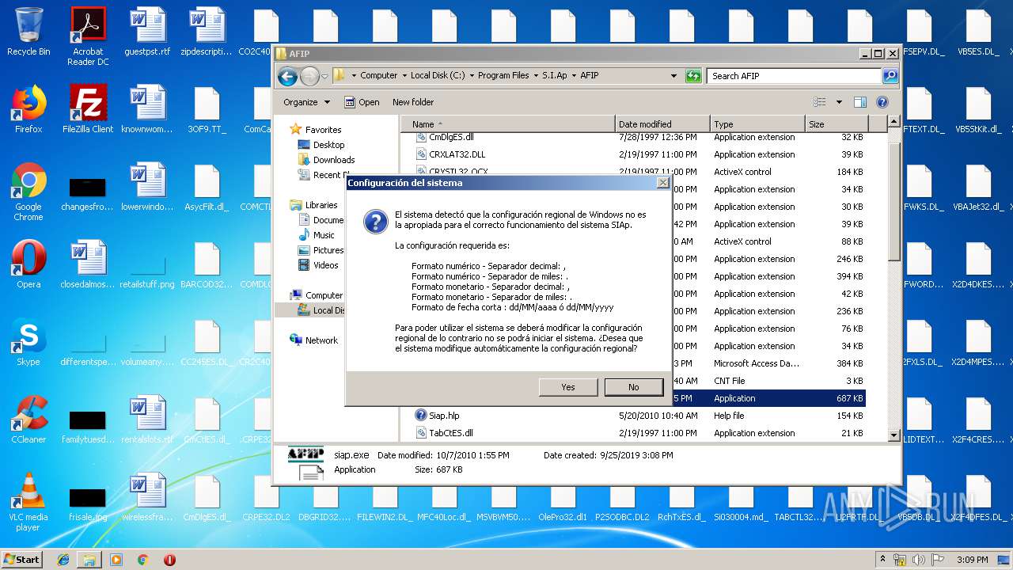
Task: Click the file list scroll down arrow
Action: (894, 435)
